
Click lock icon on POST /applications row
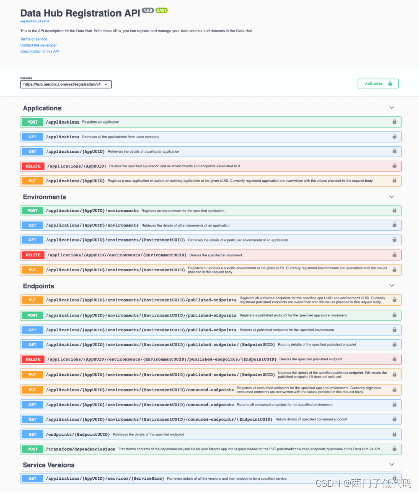pyautogui.click(x=394, y=121)
